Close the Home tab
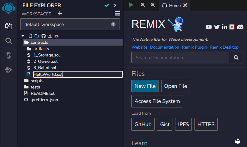Image resolution: width=247 pixels, height=147 pixels. pos(185,5)
